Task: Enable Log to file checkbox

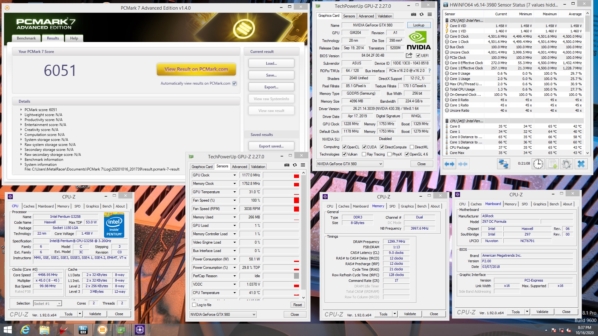Action: [x=194, y=305]
